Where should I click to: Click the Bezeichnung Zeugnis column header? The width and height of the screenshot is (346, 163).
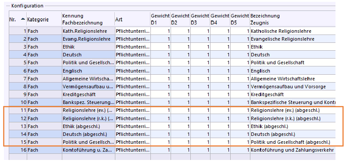pyautogui.click(x=292, y=19)
